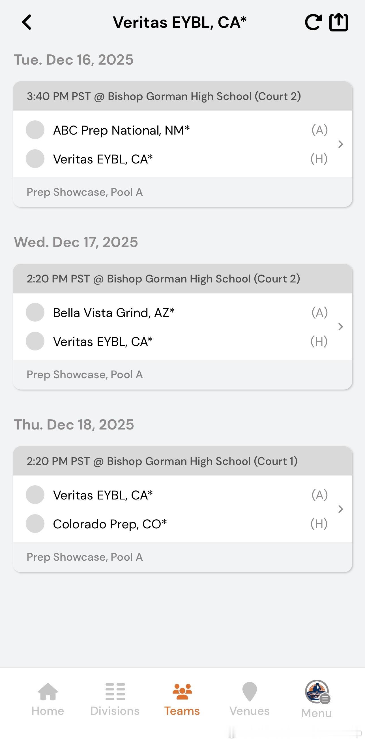
Task: Expand the Dec 18 game details chevron
Action: 341,509
